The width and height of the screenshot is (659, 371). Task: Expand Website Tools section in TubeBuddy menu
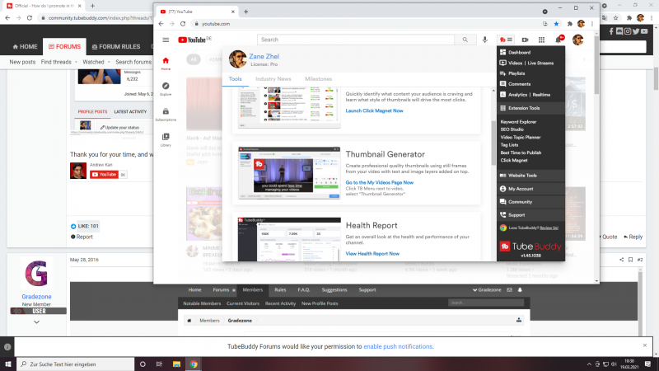(x=521, y=175)
